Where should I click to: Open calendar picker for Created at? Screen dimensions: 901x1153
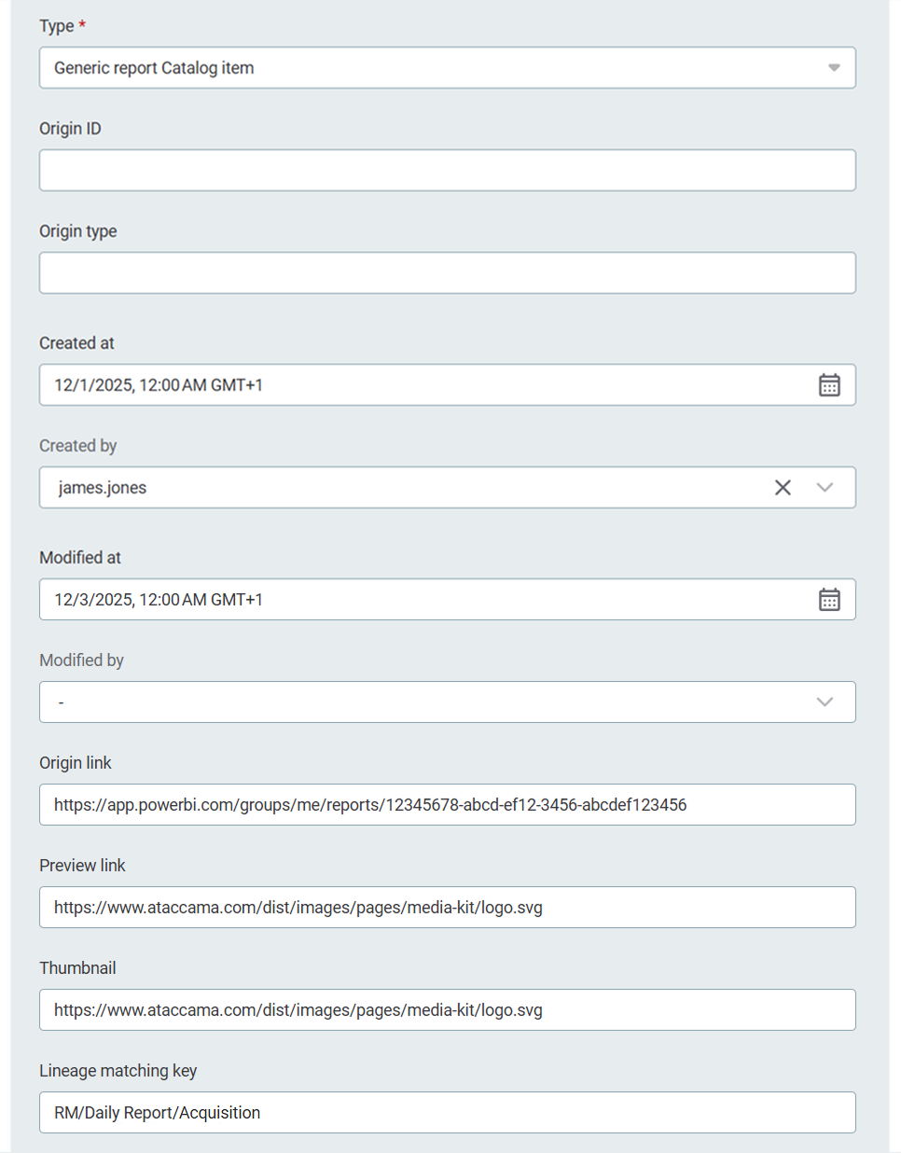coord(828,385)
